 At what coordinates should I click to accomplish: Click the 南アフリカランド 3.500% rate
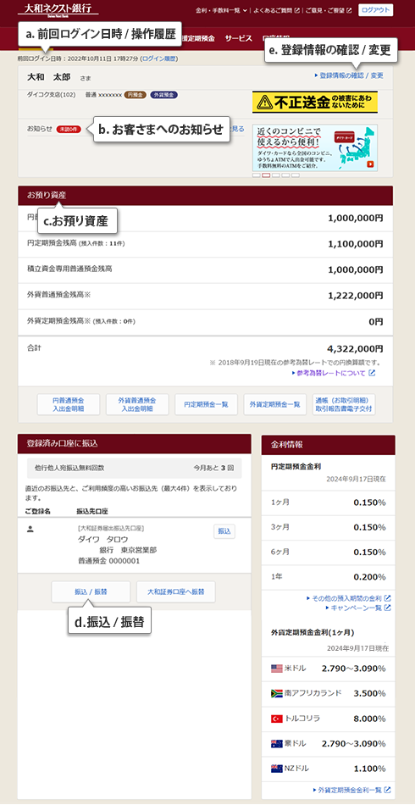click(369, 693)
